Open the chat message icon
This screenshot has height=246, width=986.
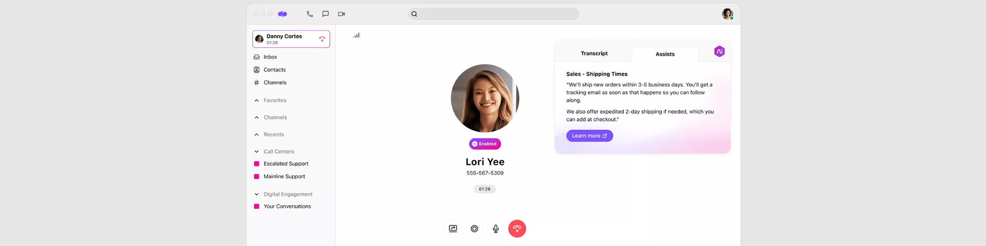(x=326, y=14)
